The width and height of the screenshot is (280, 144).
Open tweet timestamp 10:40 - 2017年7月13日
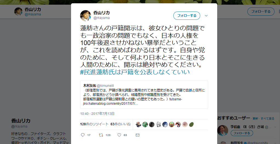coord(97,113)
